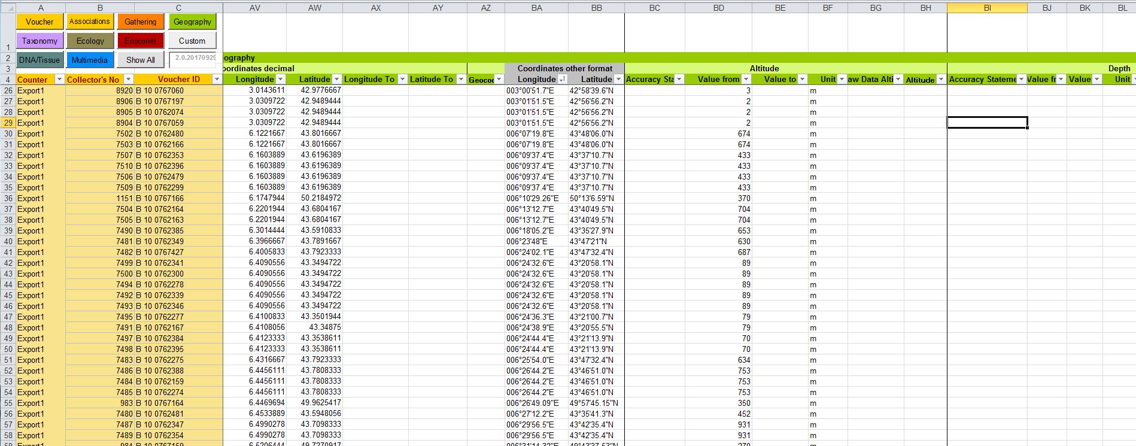
Task: Click the sorted filter icon on Coordinates-other-format Longitude
Action: (x=562, y=80)
